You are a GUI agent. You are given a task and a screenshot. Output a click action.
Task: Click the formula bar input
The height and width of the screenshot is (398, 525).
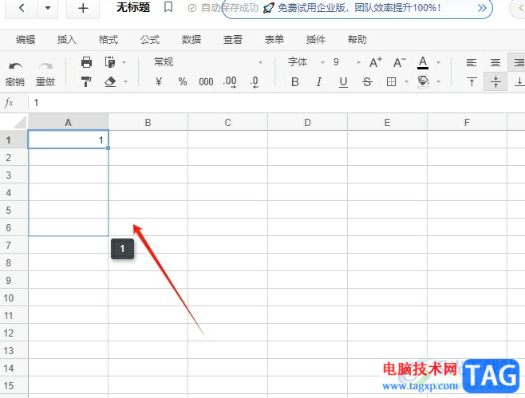tap(278, 103)
